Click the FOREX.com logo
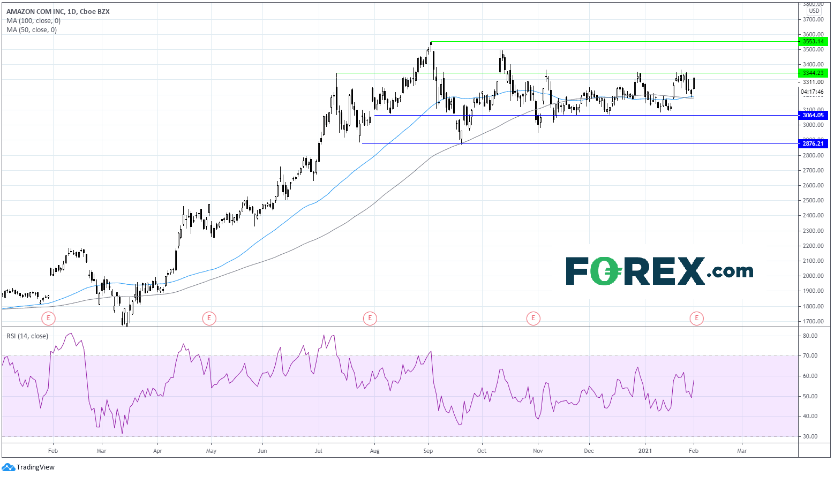 [659, 271]
